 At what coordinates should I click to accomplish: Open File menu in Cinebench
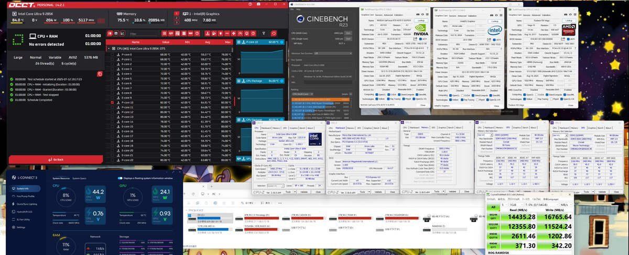292,8
